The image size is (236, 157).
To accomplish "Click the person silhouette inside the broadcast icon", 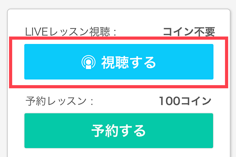I will pyautogui.click(x=88, y=65).
